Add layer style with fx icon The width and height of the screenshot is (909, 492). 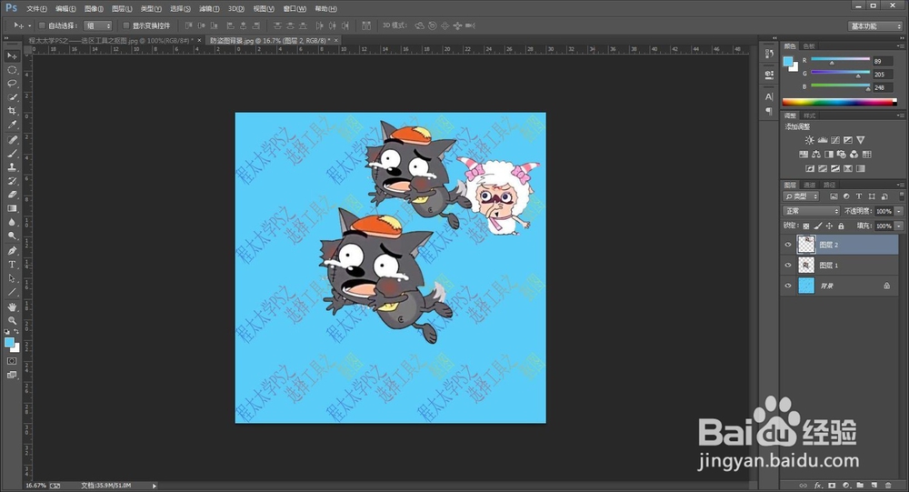(x=818, y=485)
